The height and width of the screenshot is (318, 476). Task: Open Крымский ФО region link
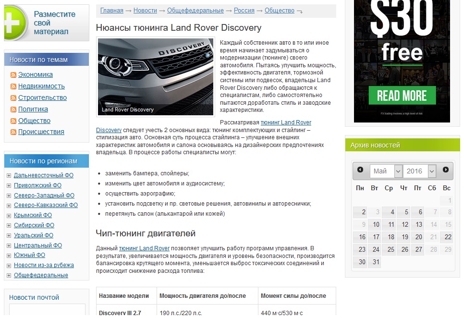point(33,215)
